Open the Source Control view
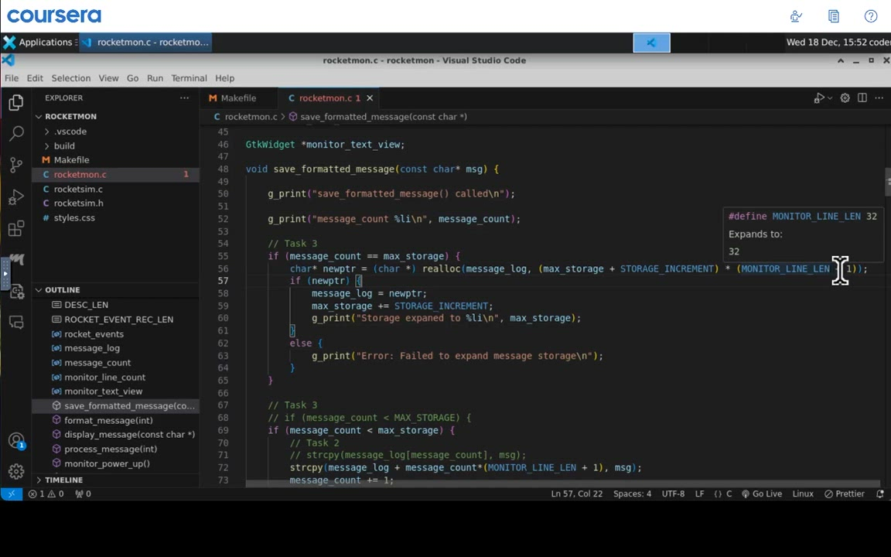The height and width of the screenshot is (557, 891). 16,165
